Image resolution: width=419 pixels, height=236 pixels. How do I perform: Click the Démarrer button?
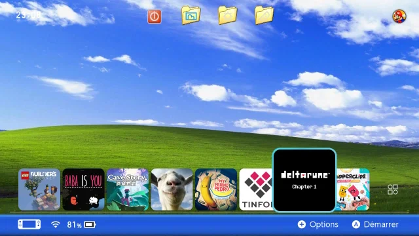[375, 224]
